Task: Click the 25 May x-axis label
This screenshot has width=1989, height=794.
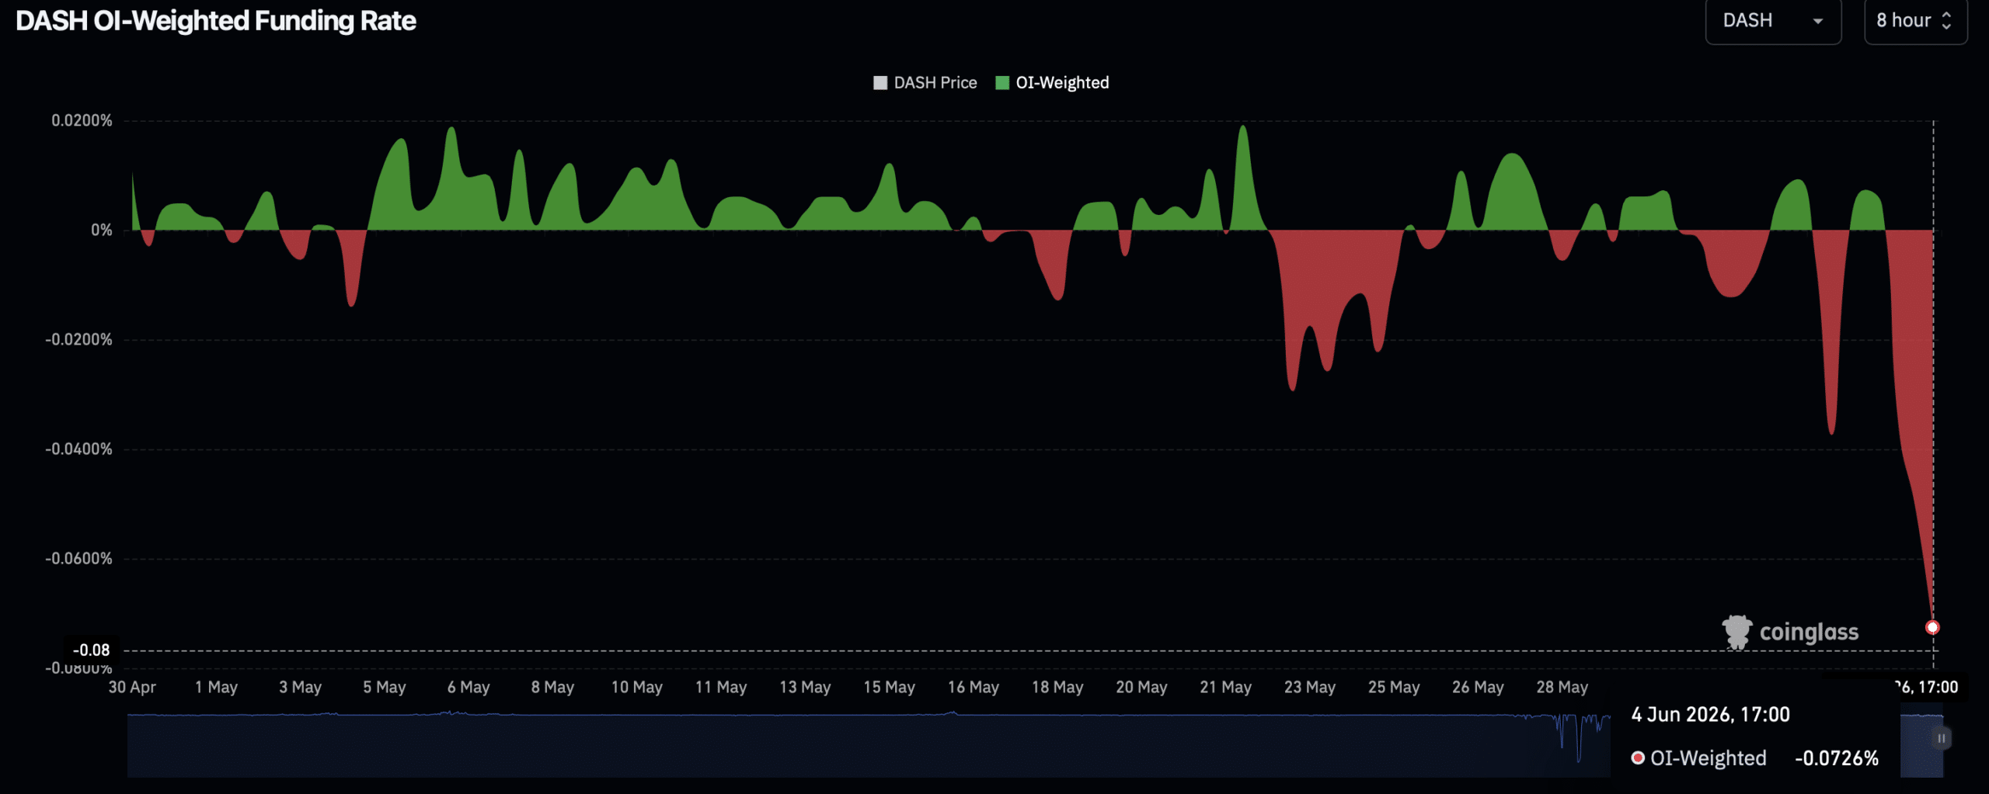Action: [1394, 687]
